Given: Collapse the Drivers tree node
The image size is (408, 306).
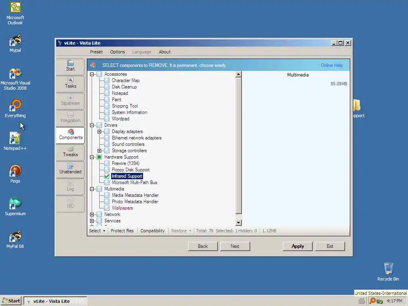Looking at the screenshot, I should pyautogui.click(x=92, y=125).
